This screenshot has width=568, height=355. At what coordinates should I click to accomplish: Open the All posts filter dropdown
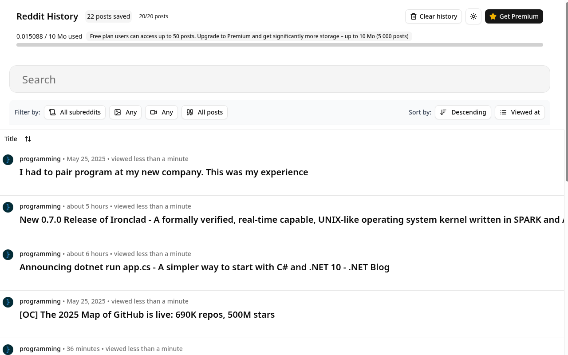[205, 112]
